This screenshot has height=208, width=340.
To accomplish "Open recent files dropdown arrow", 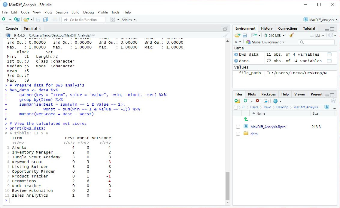I will tap(32, 20).
